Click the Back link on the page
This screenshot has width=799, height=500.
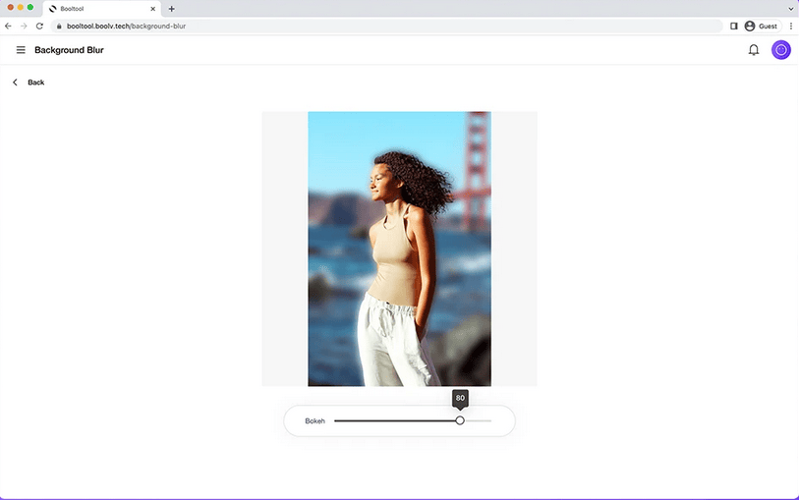[29, 83]
